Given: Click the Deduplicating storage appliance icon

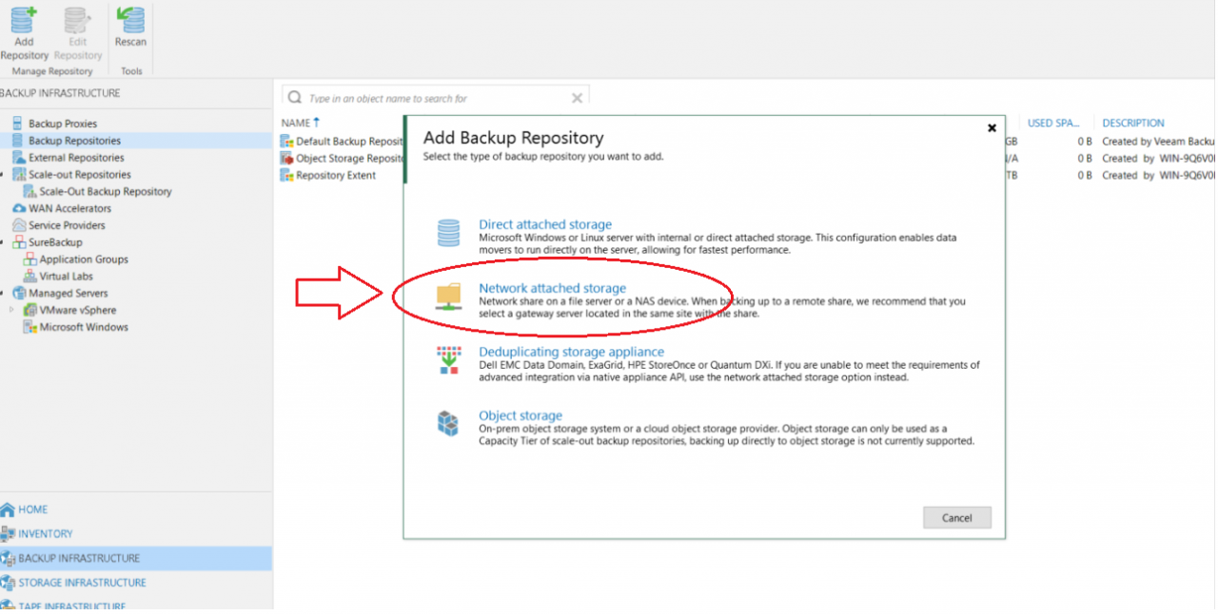Looking at the screenshot, I should [x=448, y=360].
